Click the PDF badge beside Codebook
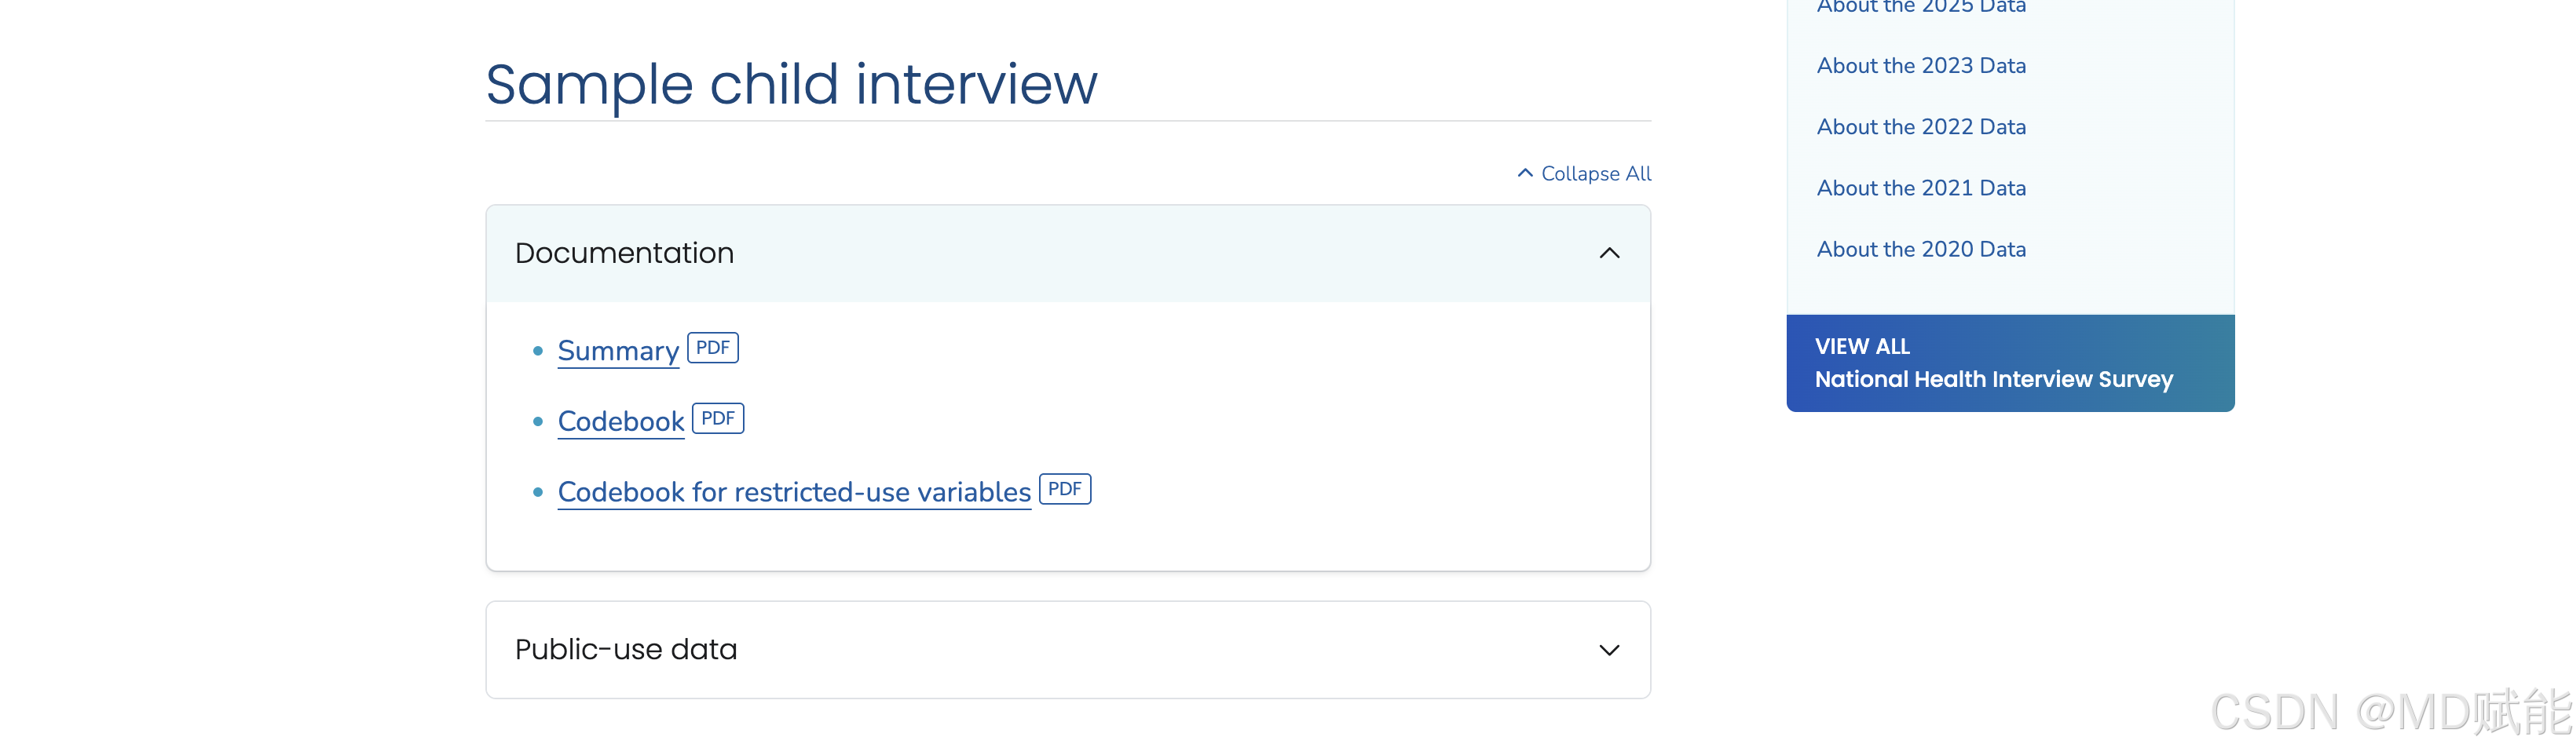2576x755 pixels. tap(717, 418)
